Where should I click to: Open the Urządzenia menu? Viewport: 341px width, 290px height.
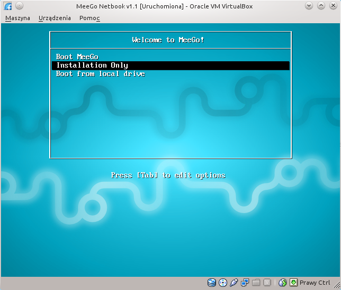pos(55,18)
